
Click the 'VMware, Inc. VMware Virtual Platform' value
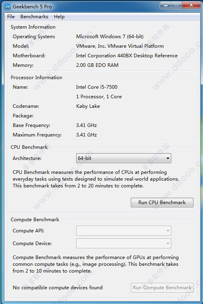click(x=120, y=46)
